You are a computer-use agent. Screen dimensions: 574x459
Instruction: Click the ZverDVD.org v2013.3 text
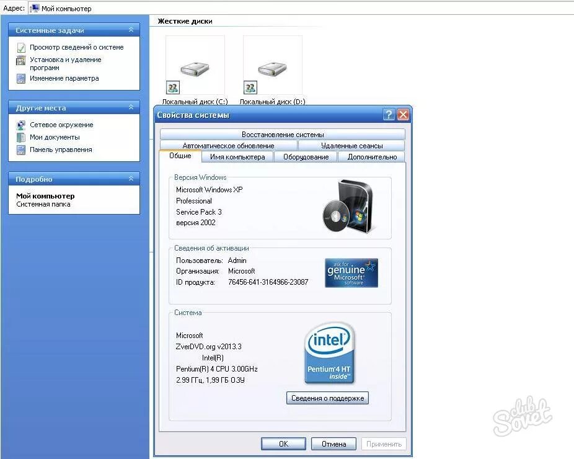click(x=209, y=347)
